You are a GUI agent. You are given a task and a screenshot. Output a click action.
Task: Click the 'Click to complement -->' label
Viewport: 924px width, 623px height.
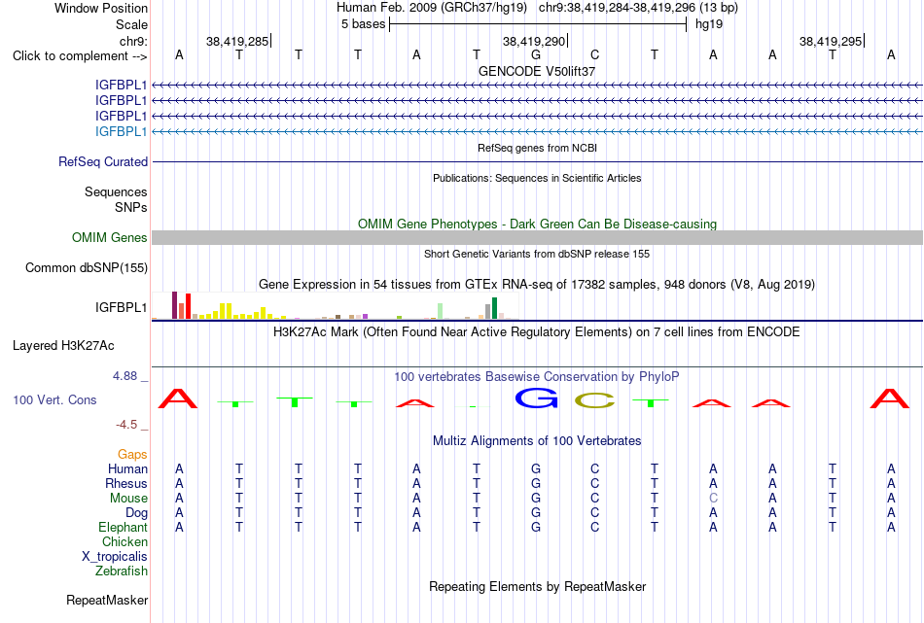click(x=80, y=56)
